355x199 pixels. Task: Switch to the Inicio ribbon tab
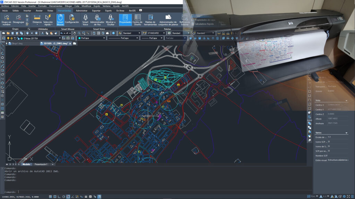coord(5,11)
